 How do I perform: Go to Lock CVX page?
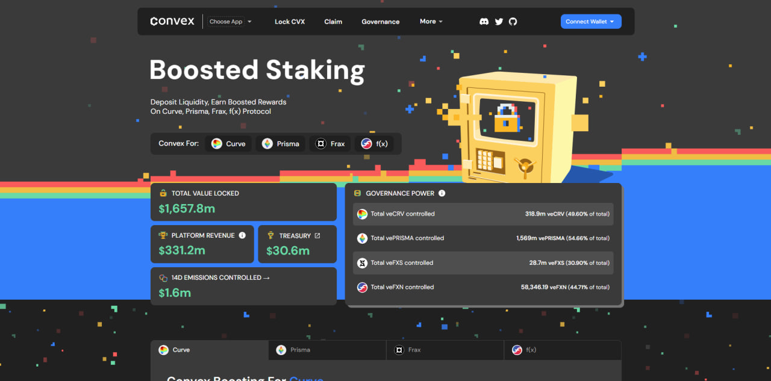pos(290,22)
